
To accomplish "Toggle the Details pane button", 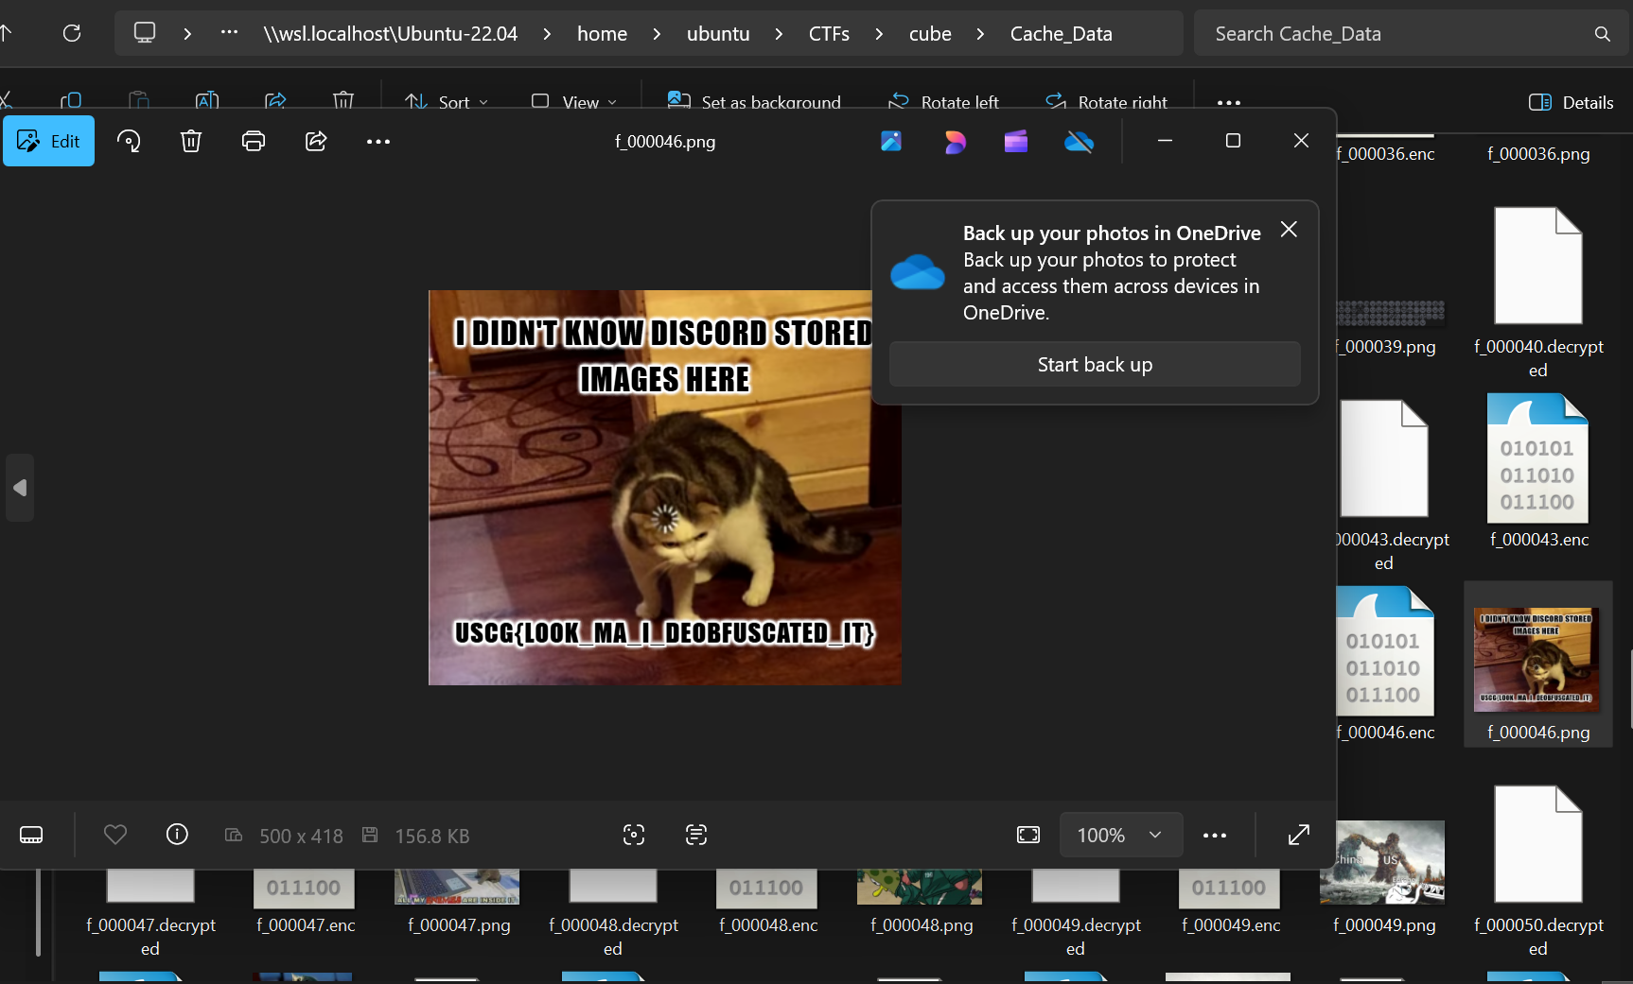I will (1572, 102).
